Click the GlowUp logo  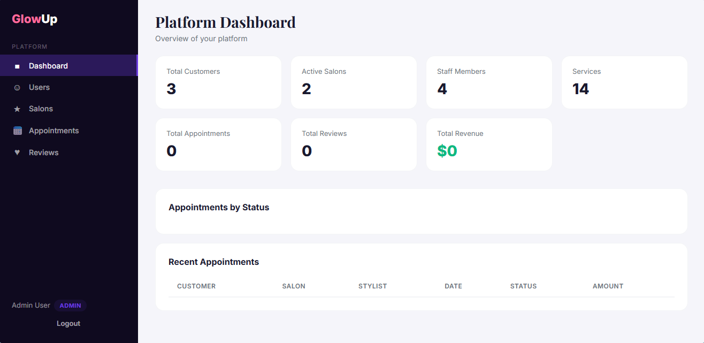(x=35, y=19)
